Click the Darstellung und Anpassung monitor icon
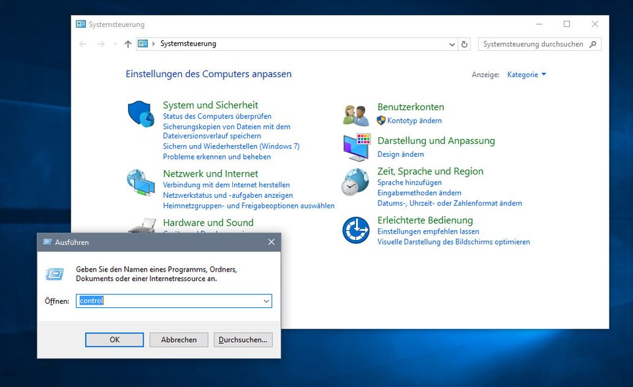The height and width of the screenshot is (387, 633). point(357,147)
